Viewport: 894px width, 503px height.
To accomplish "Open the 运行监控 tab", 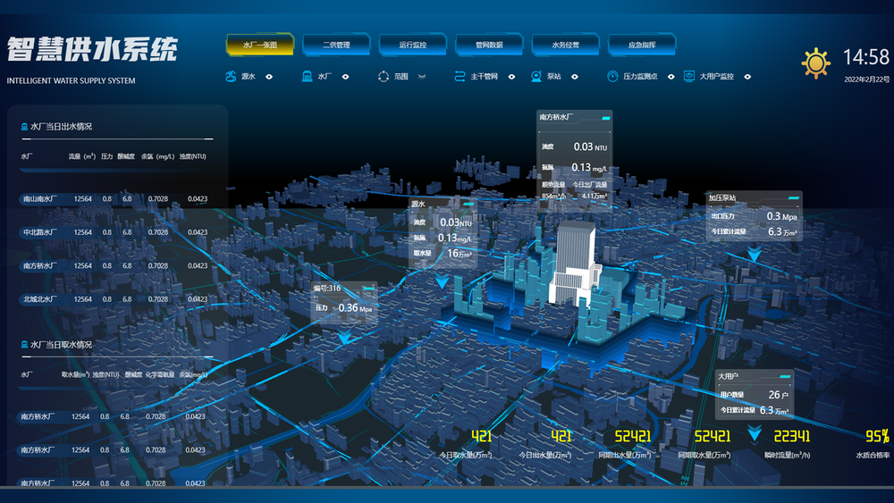I will (412, 45).
